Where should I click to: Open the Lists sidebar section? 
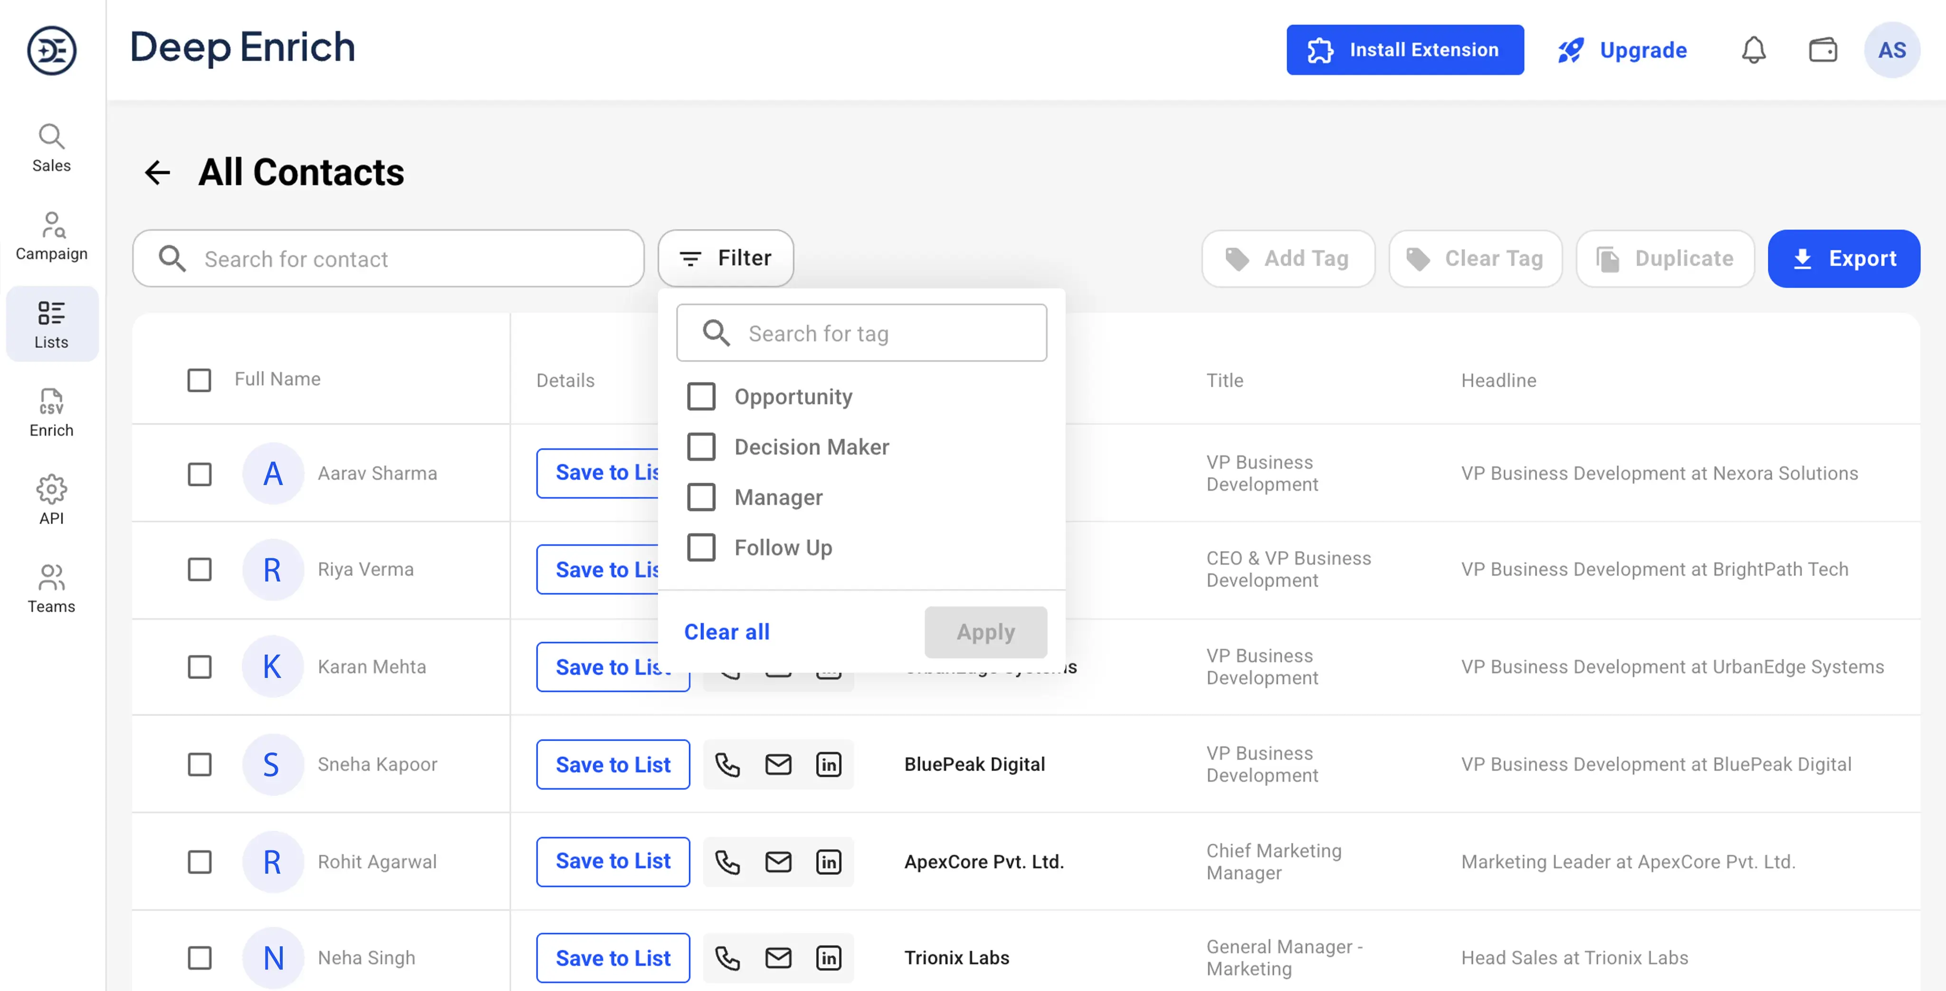click(x=51, y=325)
